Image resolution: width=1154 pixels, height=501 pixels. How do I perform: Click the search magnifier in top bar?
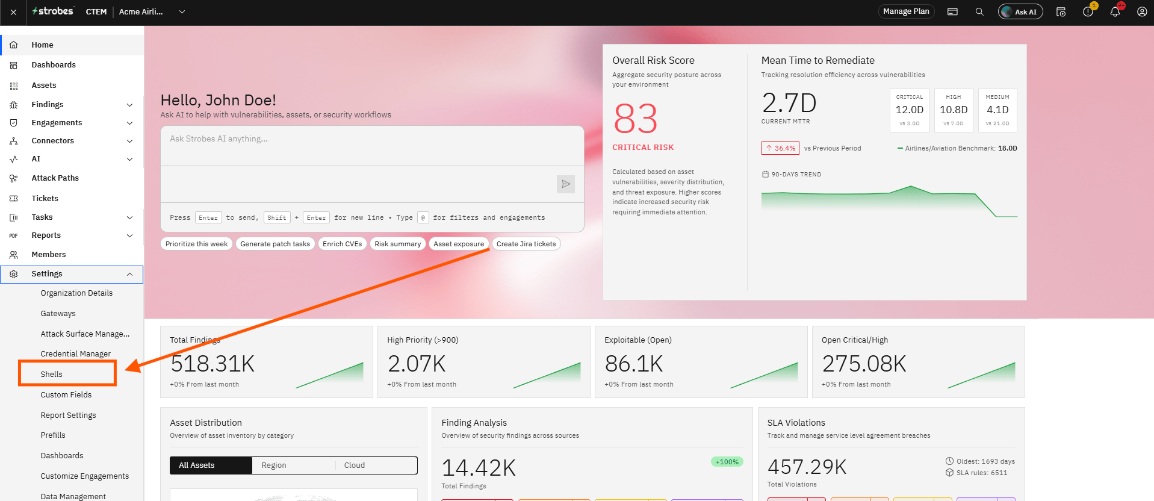pyautogui.click(x=979, y=11)
